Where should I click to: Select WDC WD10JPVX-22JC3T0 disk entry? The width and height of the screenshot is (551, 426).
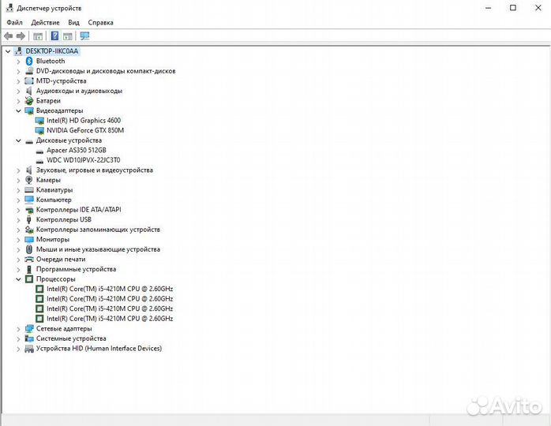(x=84, y=160)
